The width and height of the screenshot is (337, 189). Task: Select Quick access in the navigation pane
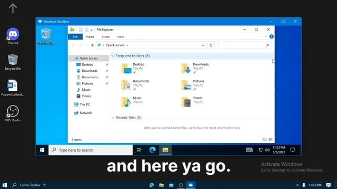click(x=88, y=58)
